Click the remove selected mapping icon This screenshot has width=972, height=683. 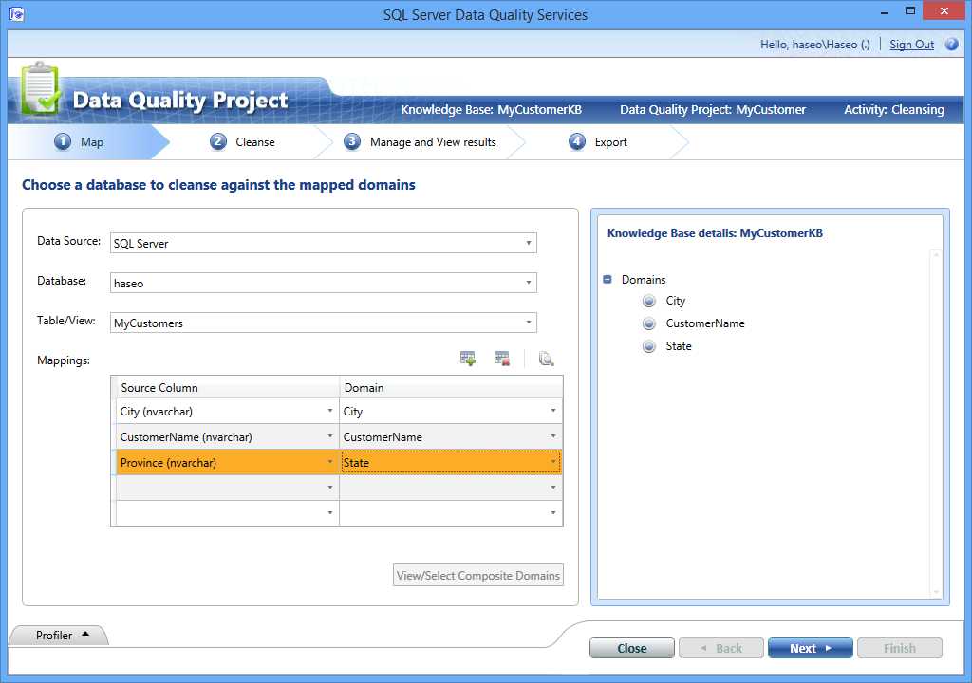click(501, 359)
